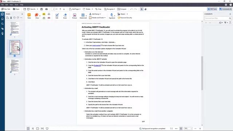The image size is (233, 131).
Task: Click the Compare button
Action: pos(122,9)
